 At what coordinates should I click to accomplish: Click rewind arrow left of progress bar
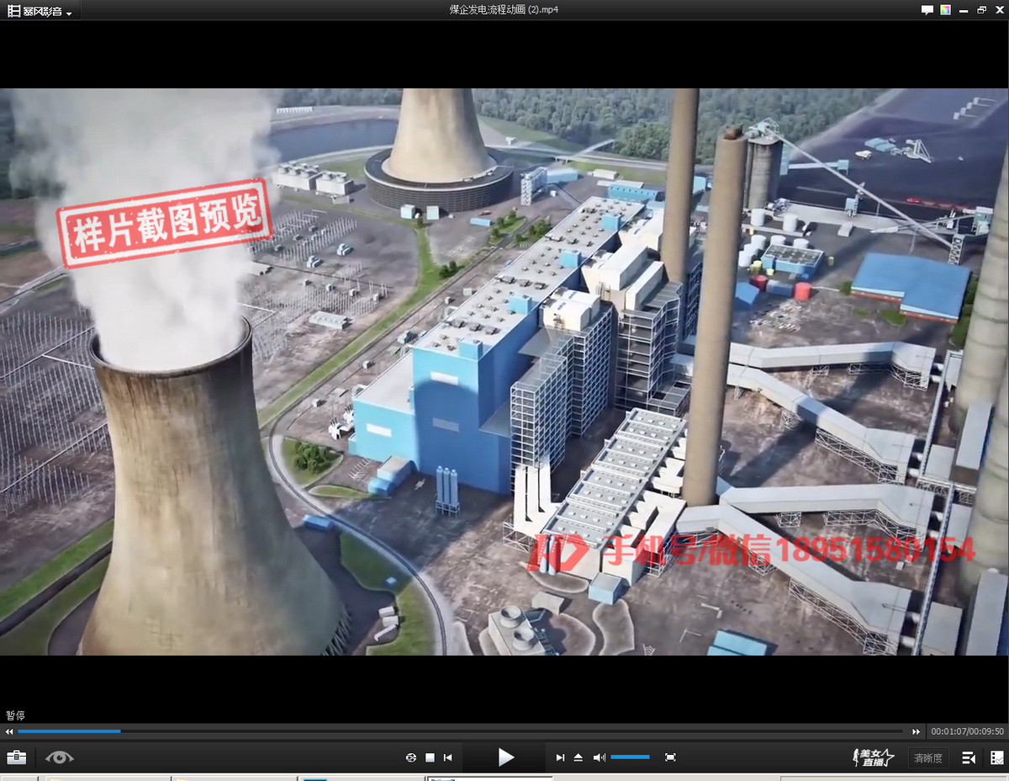pyautogui.click(x=10, y=731)
